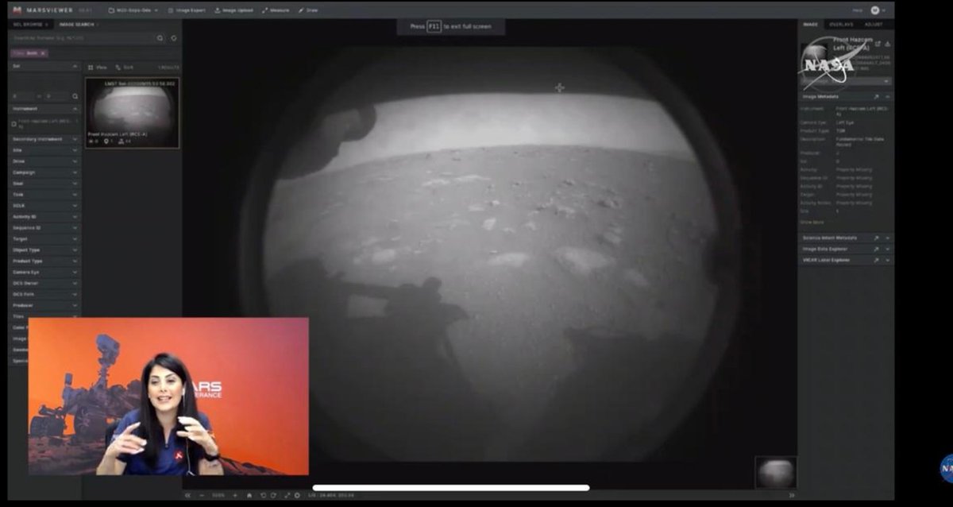The image size is (953, 507).
Task: Collapse the Image Metadata section
Action: click(888, 97)
